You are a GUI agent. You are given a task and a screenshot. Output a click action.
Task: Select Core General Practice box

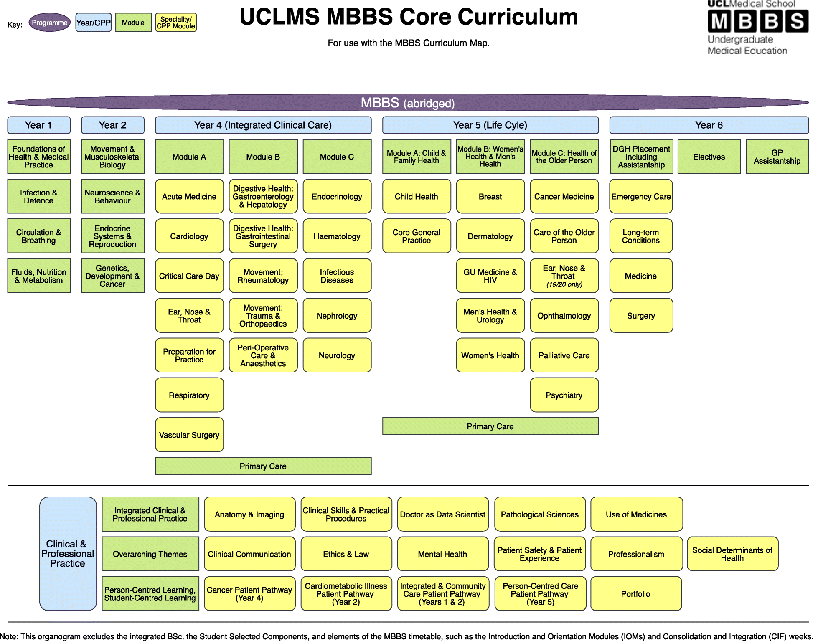tap(417, 236)
